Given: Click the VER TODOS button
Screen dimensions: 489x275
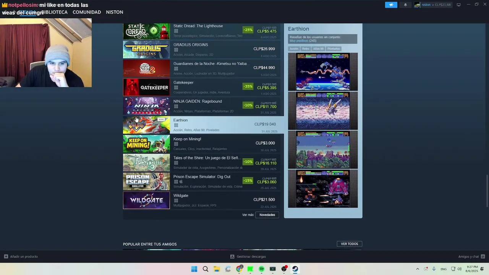Looking at the screenshot, I should point(350,244).
